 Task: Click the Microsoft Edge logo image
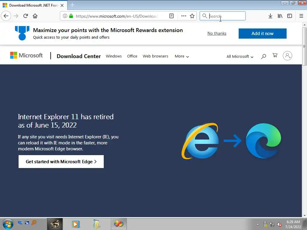263,141
